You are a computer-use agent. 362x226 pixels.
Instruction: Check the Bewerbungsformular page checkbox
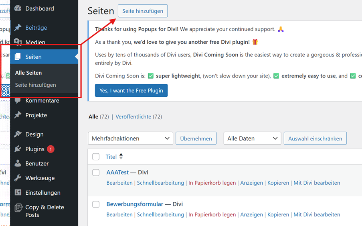click(x=96, y=204)
